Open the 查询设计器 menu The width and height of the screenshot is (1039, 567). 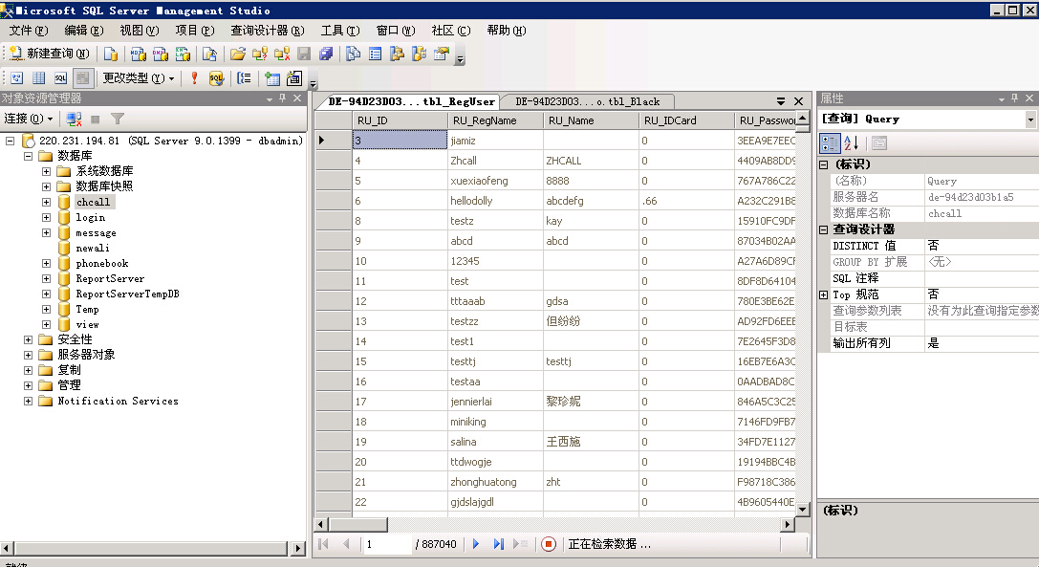267,31
